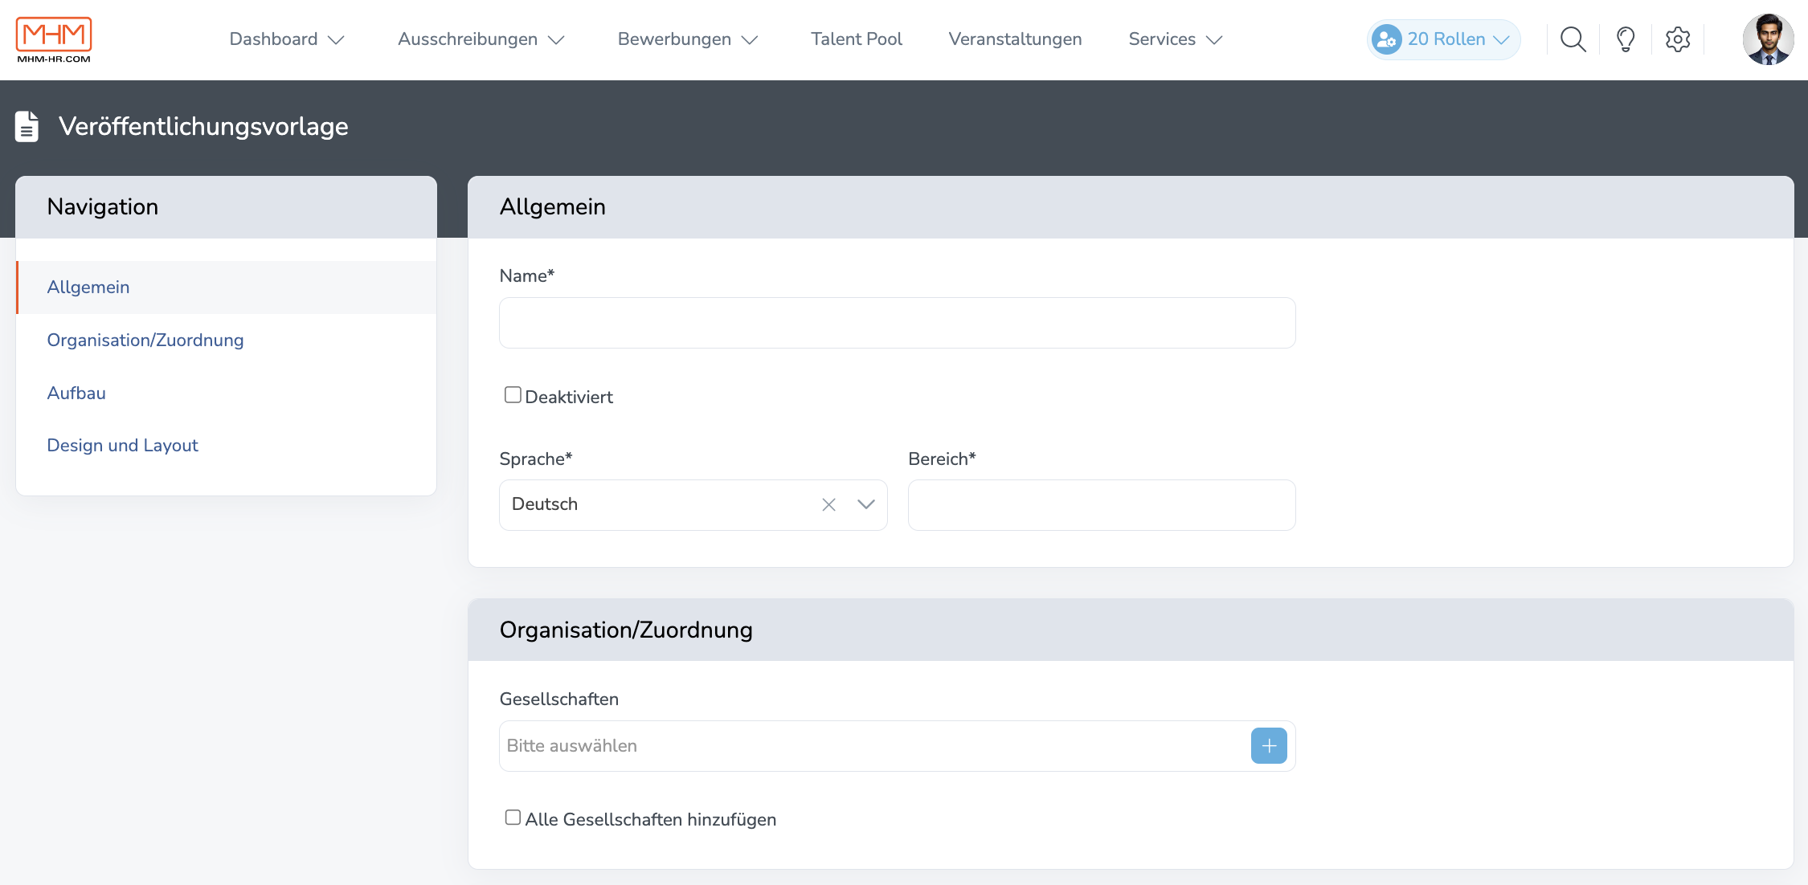Image resolution: width=1808 pixels, height=885 pixels.
Task: Click the Organisation/Zuordnung navigation link
Action: point(144,340)
